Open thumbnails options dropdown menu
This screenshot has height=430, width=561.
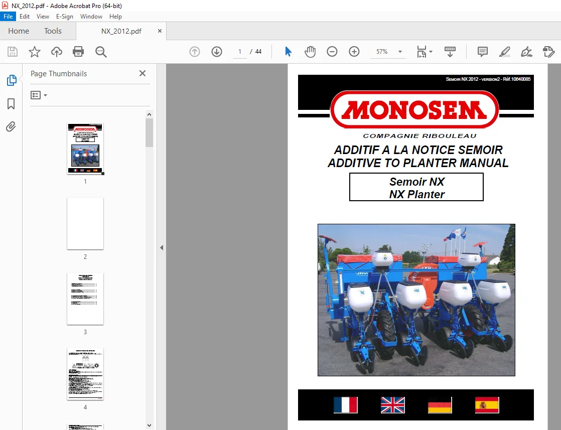pyautogui.click(x=39, y=95)
